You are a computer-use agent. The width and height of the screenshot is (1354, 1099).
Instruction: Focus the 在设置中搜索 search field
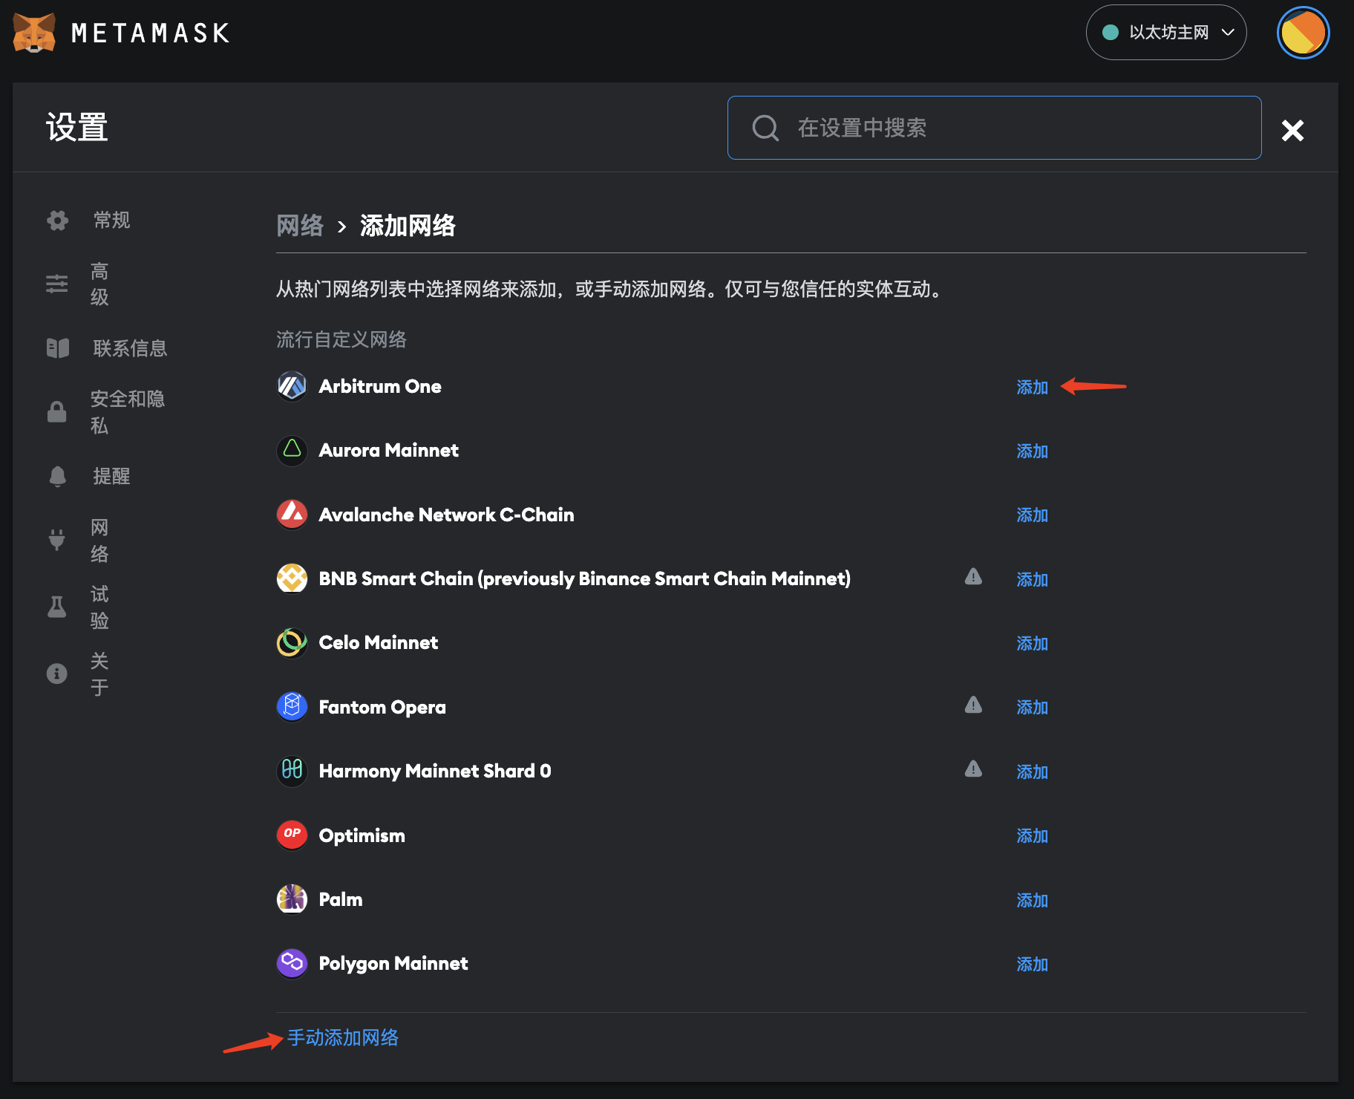tap(994, 128)
